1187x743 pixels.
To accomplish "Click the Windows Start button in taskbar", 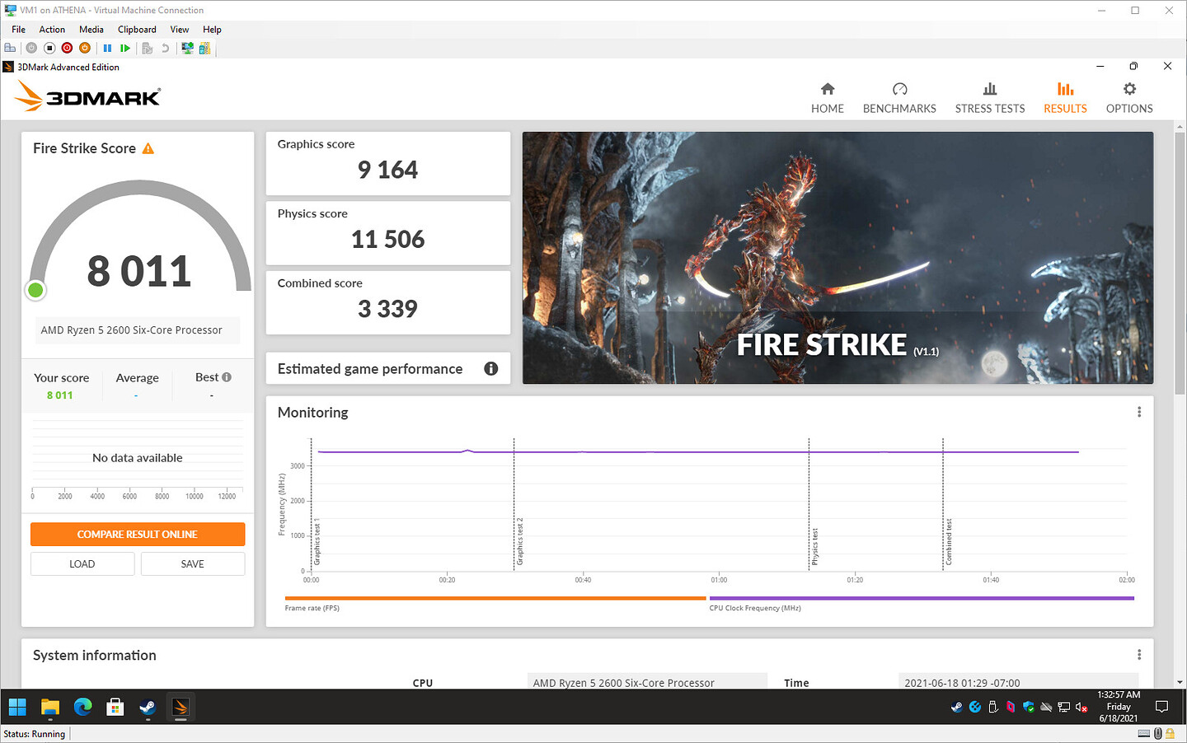I will pos(17,707).
